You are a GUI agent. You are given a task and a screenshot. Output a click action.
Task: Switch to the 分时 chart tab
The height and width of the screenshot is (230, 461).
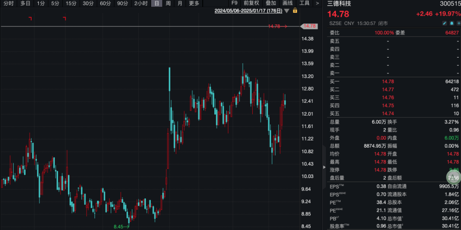click(x=8, y=3)
